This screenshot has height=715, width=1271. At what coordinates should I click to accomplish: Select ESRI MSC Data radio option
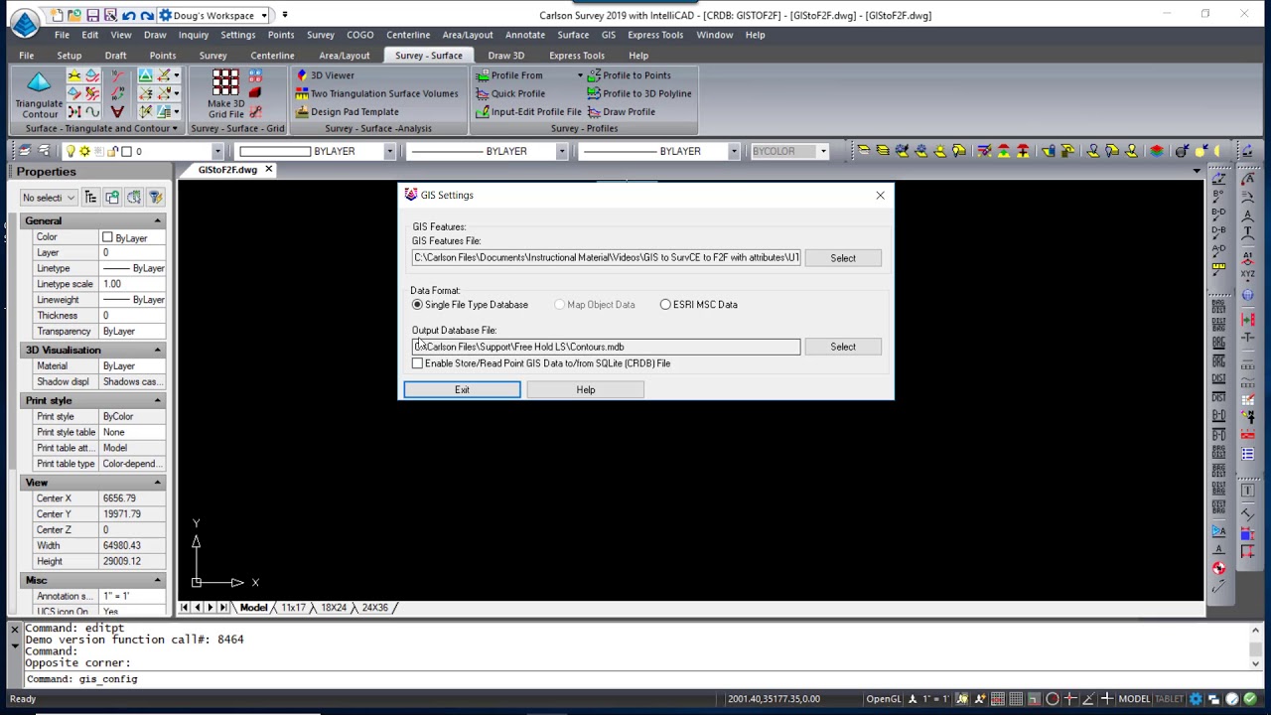click(x=665, y=305)
